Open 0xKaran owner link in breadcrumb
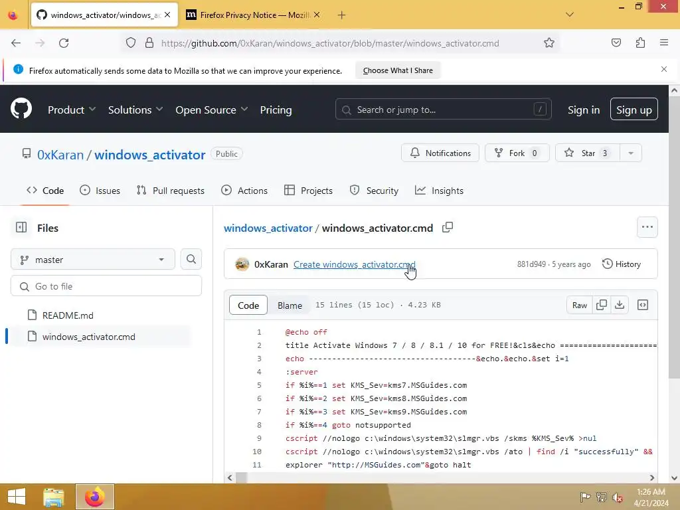The width and height of the screenshot is (680, 510). click(x=60, y=155)
